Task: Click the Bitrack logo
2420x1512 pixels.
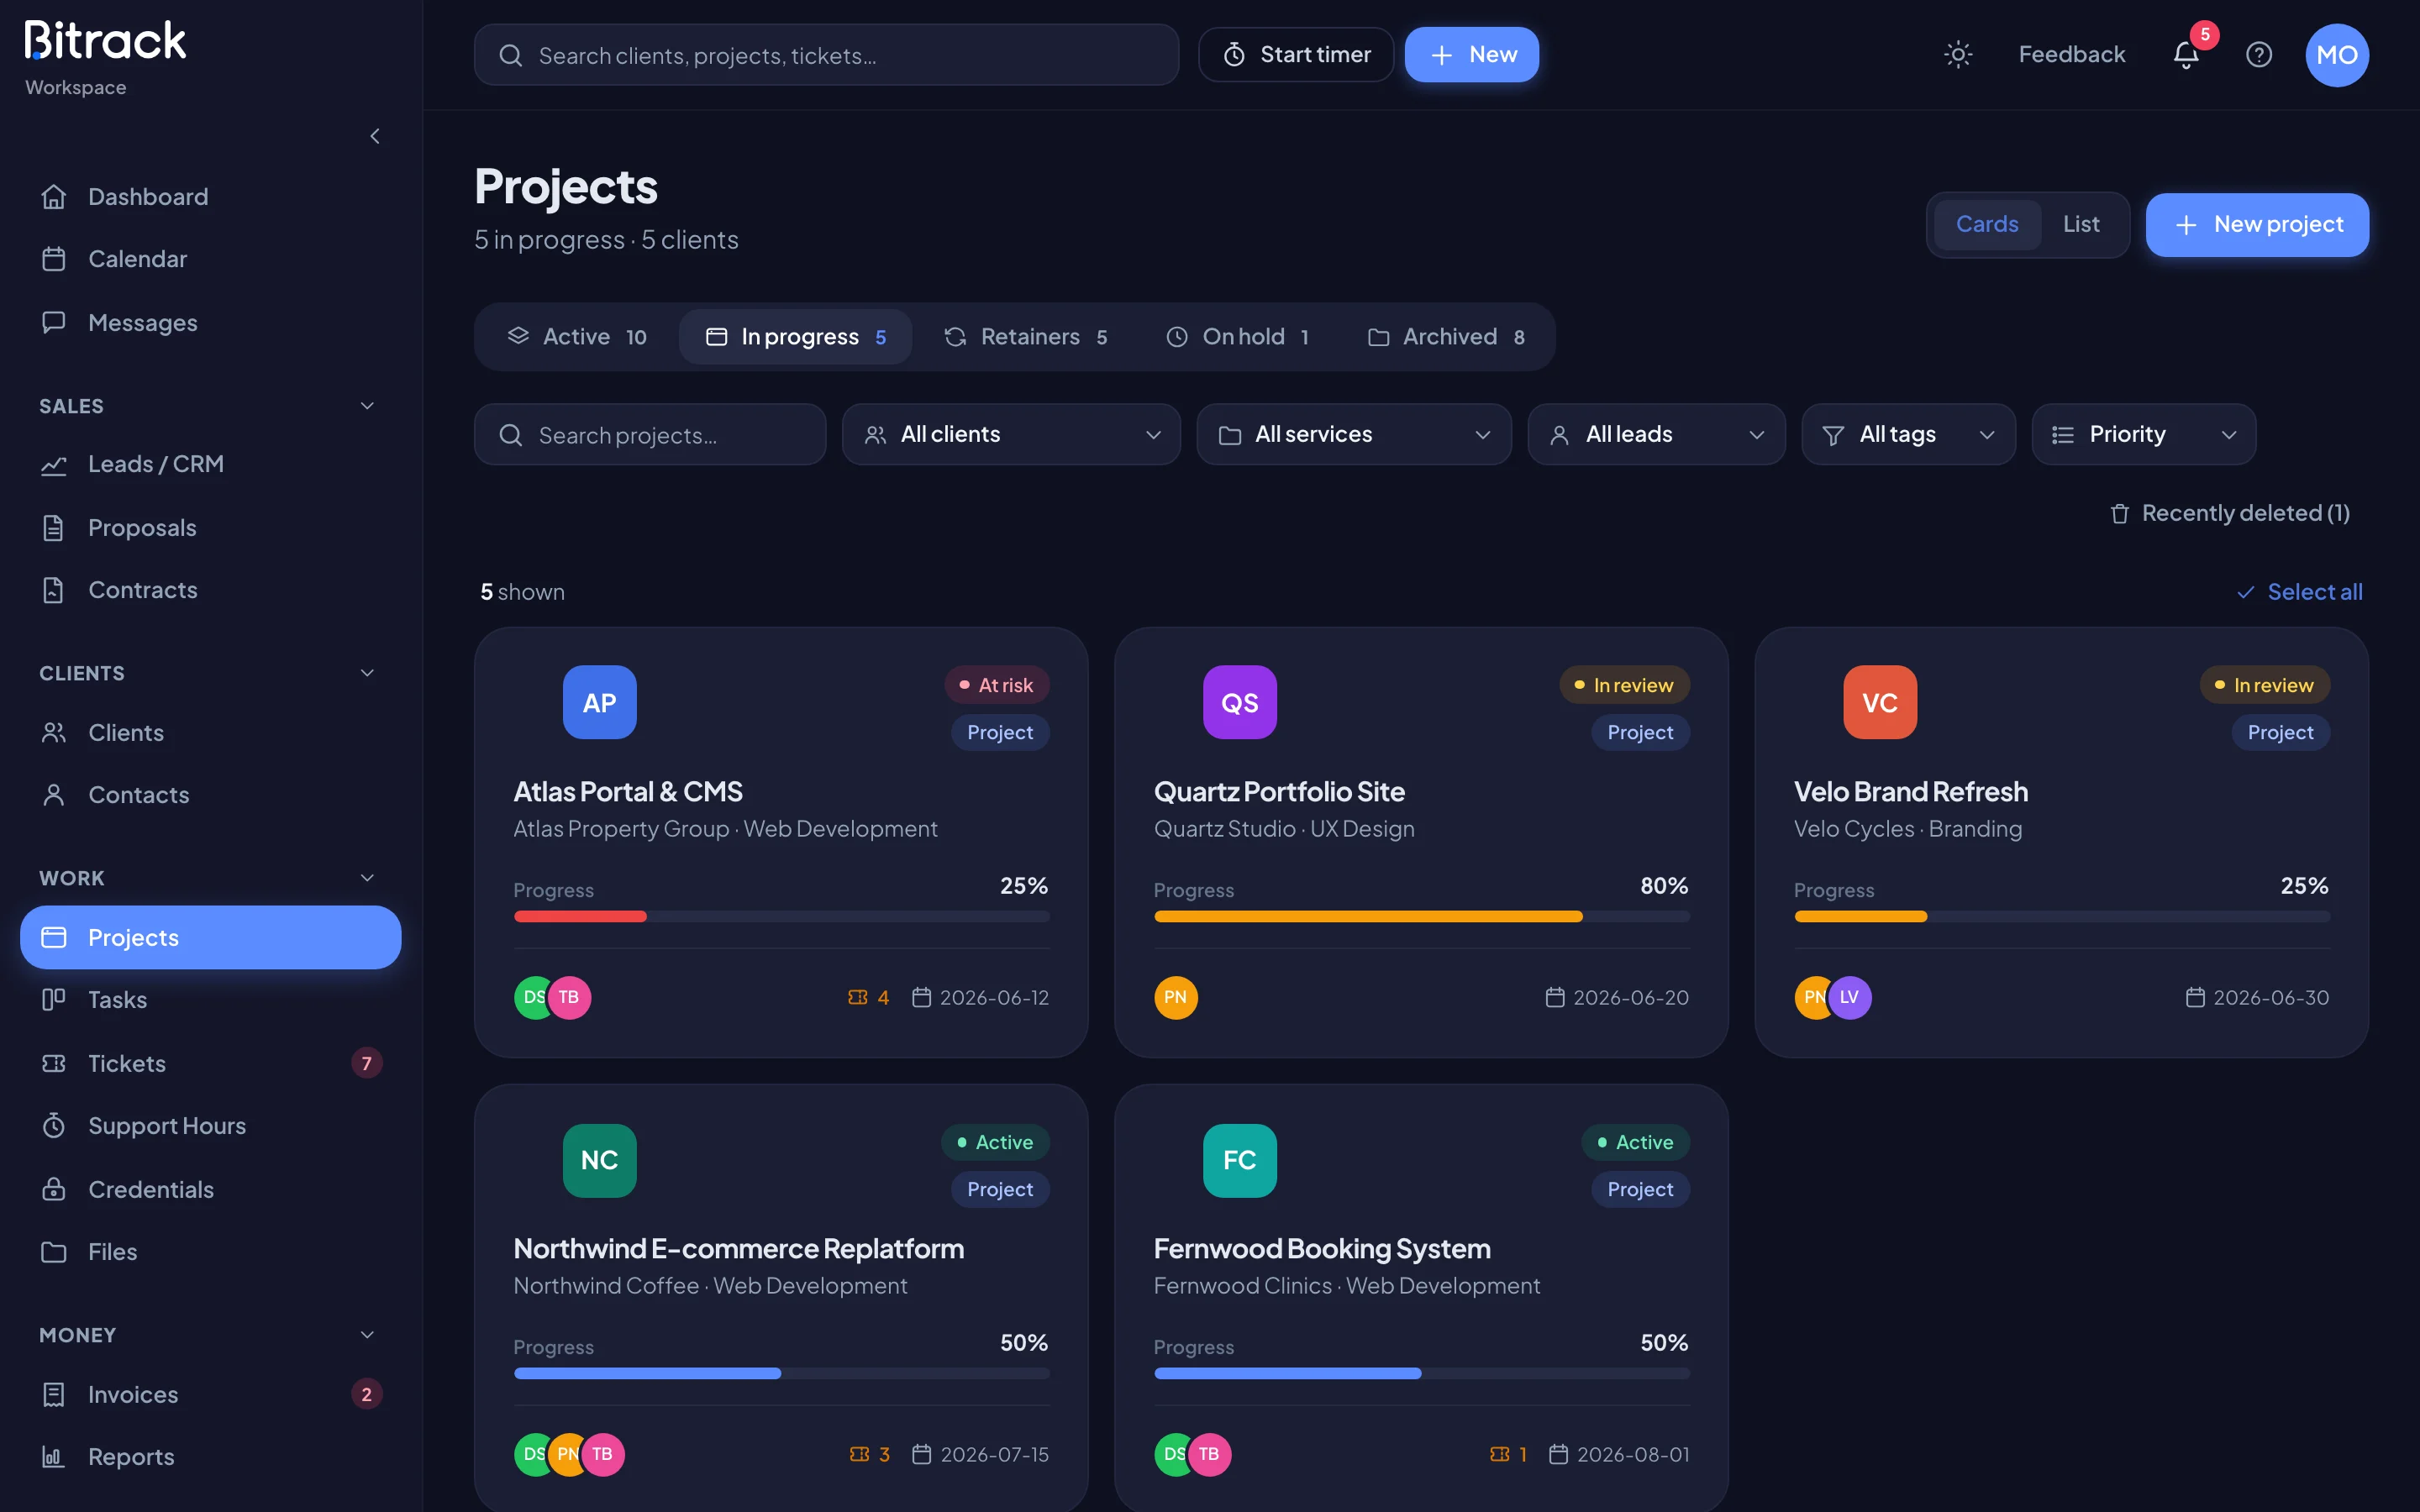Action: point(105,41)
